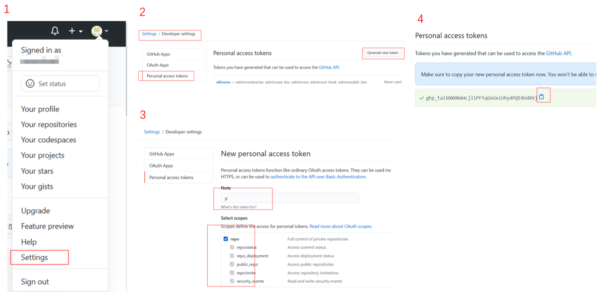Uncheck the repo scope checkbox

[225, 239]
